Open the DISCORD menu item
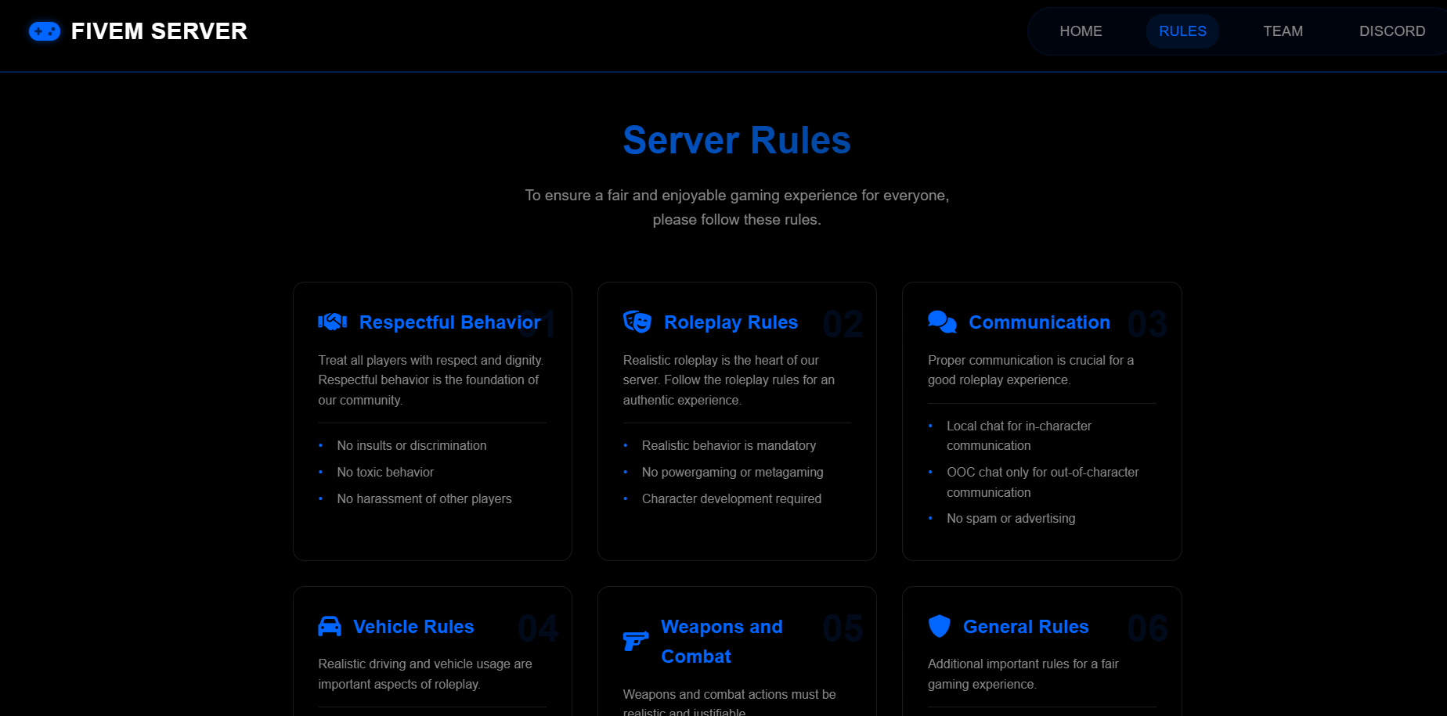The image size is (1447, 716). (x=1392, y=31)
